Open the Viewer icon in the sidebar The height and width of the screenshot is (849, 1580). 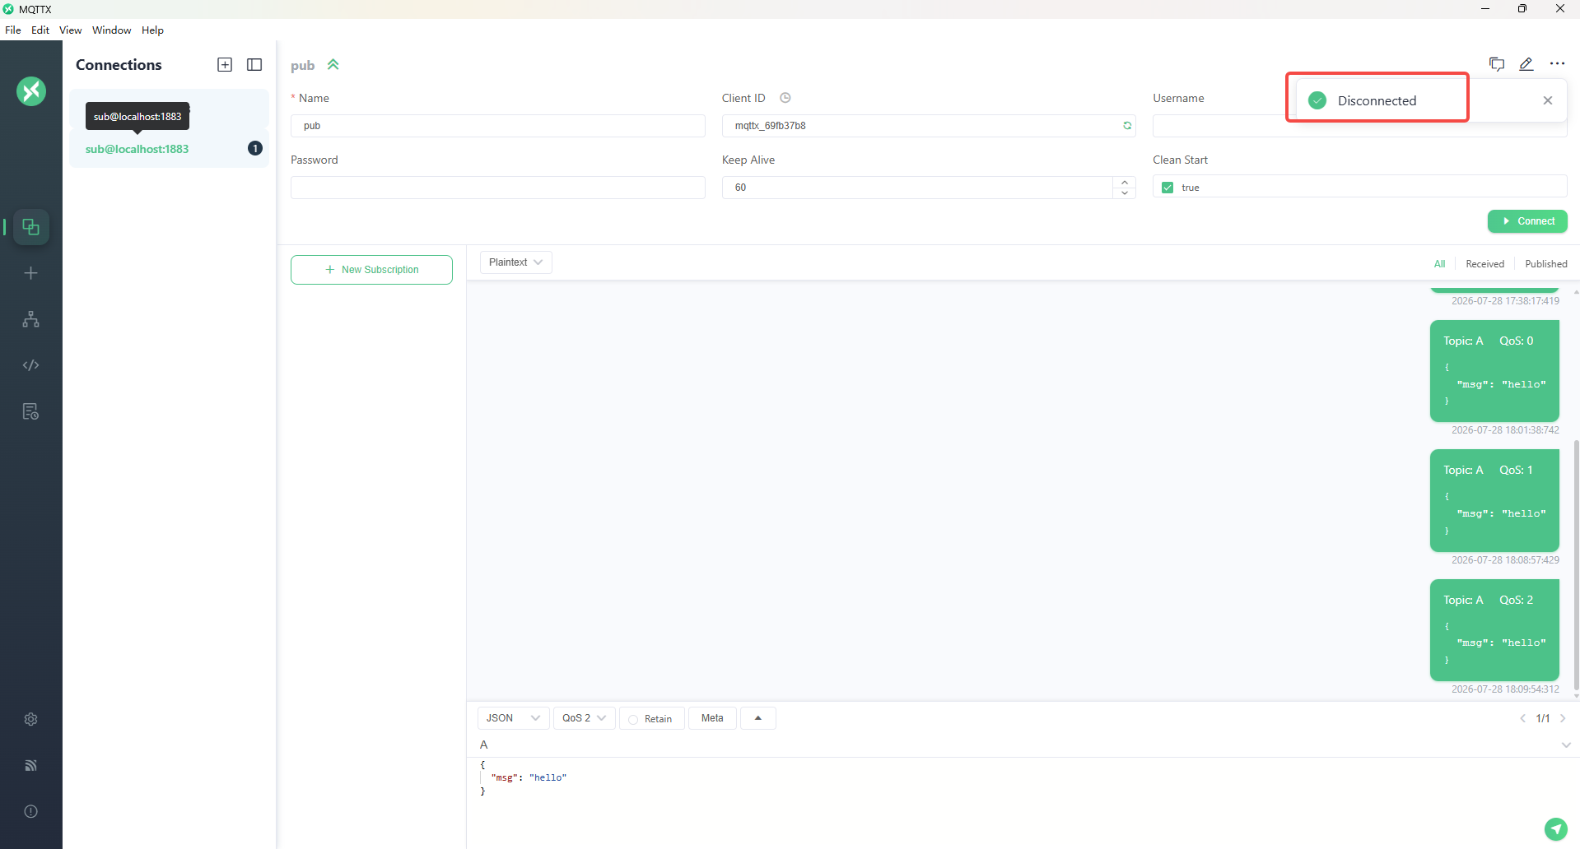pyautogui.click(x=31, y=319)
